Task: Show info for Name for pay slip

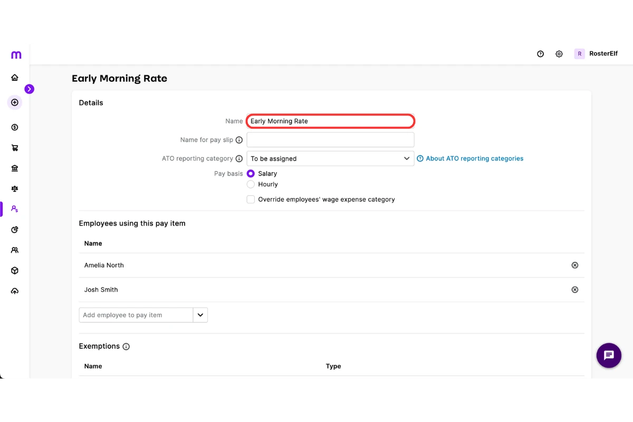Action: [239, 140]
